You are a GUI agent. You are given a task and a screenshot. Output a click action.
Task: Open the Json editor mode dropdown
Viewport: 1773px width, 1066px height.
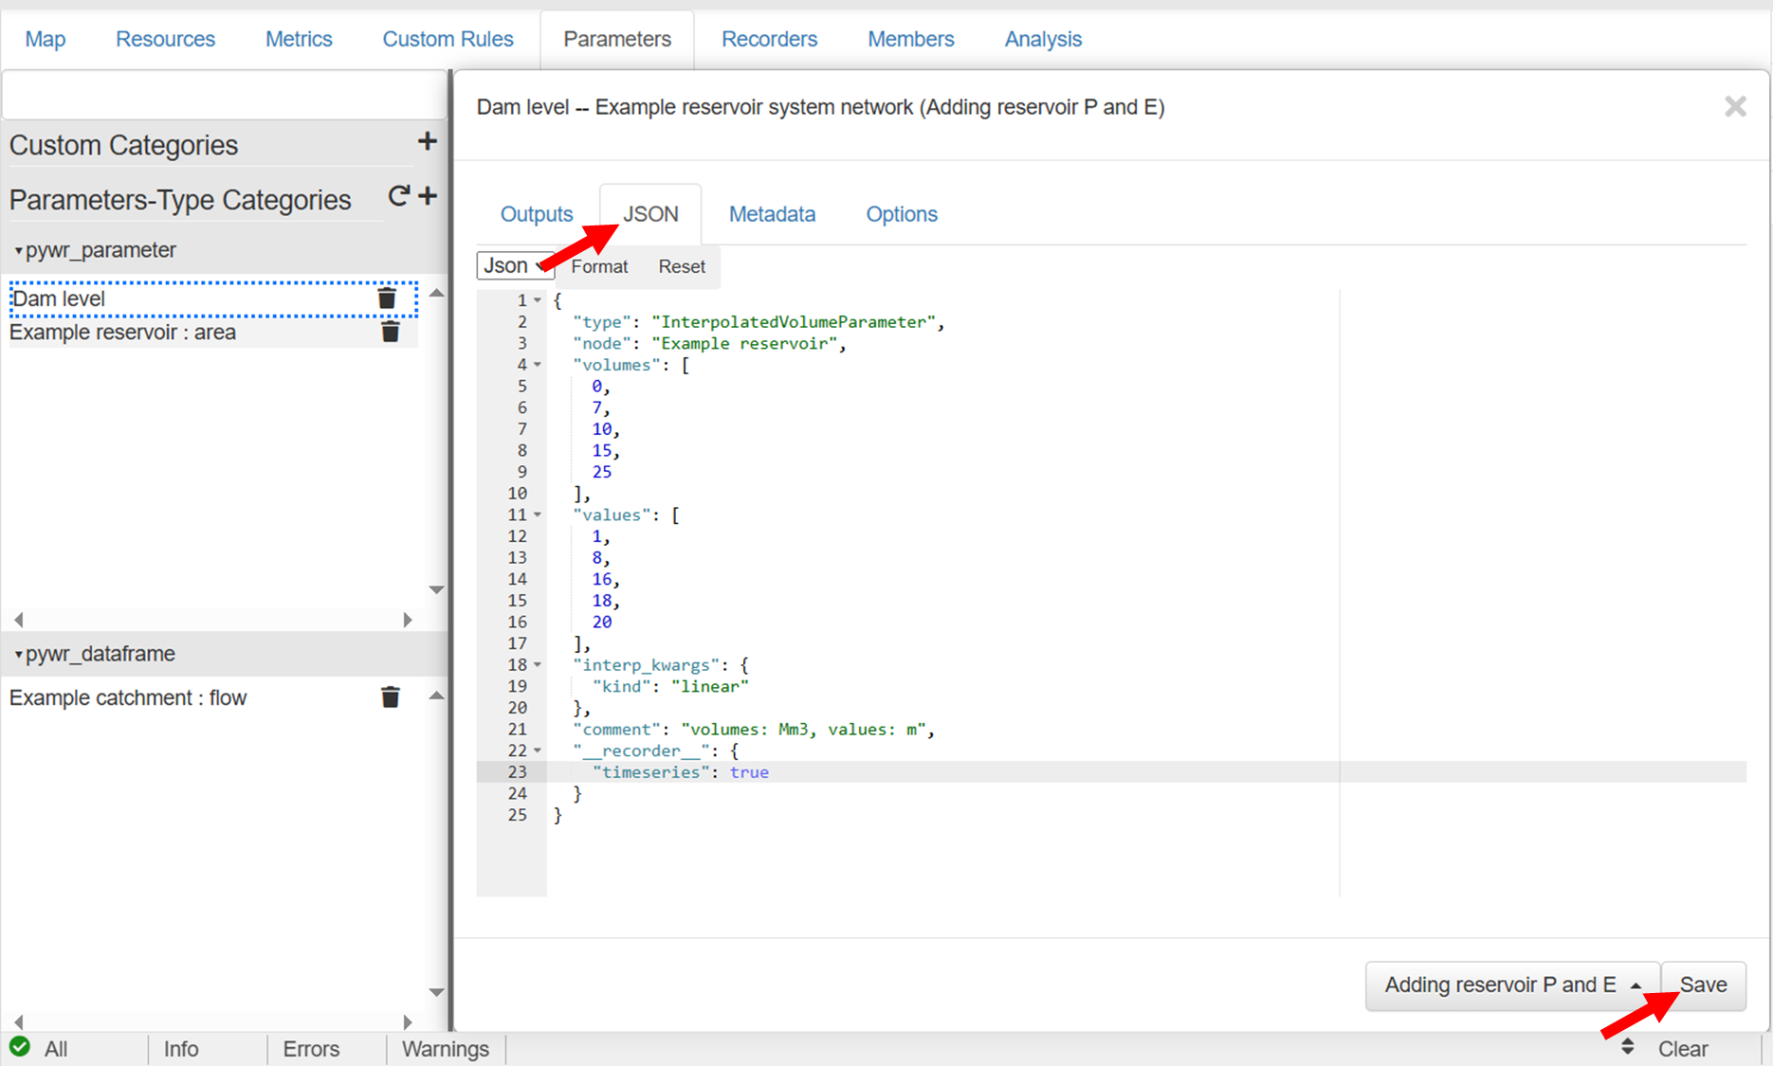click(515, 266)
